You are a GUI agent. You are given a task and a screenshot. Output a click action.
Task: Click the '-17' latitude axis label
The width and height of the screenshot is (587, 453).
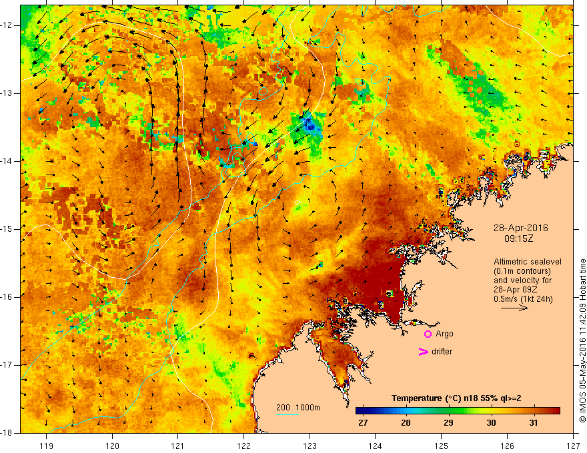coord(7,365)
